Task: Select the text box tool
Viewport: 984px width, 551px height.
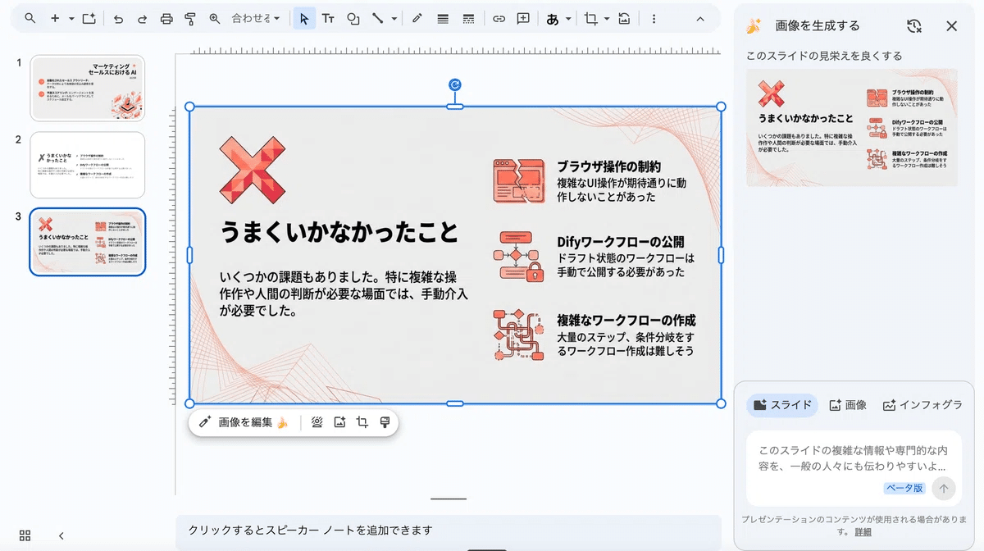Action: pyautogui.click(x=328, y=19)
